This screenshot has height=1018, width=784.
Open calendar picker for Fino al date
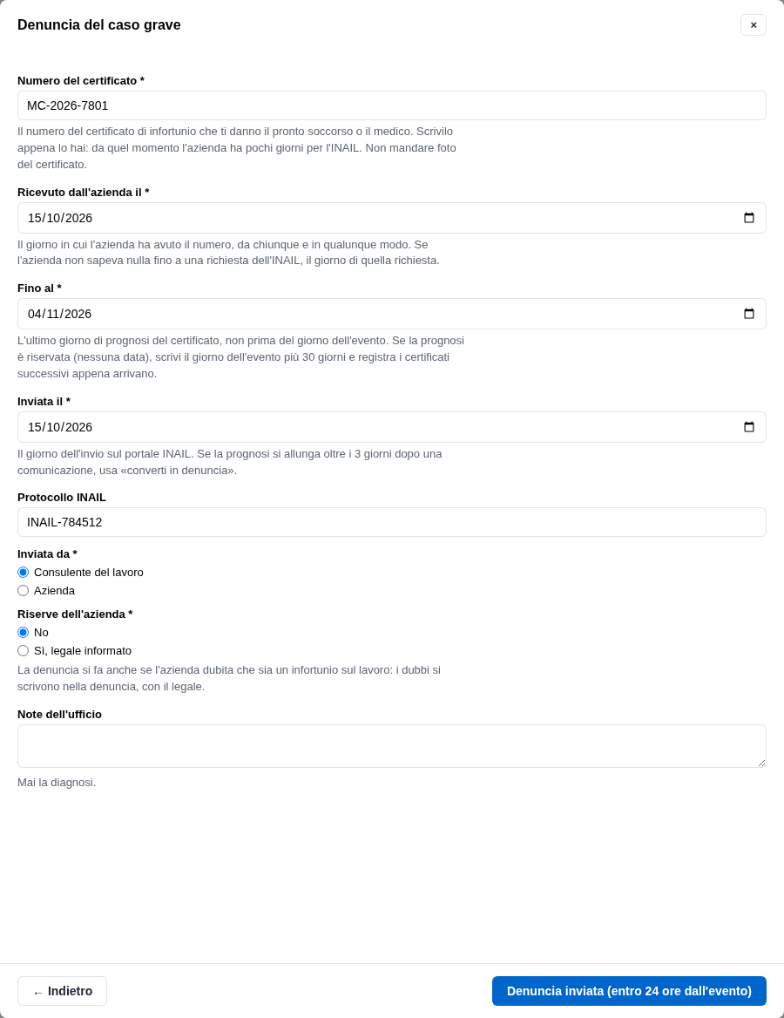coord(749,315)
